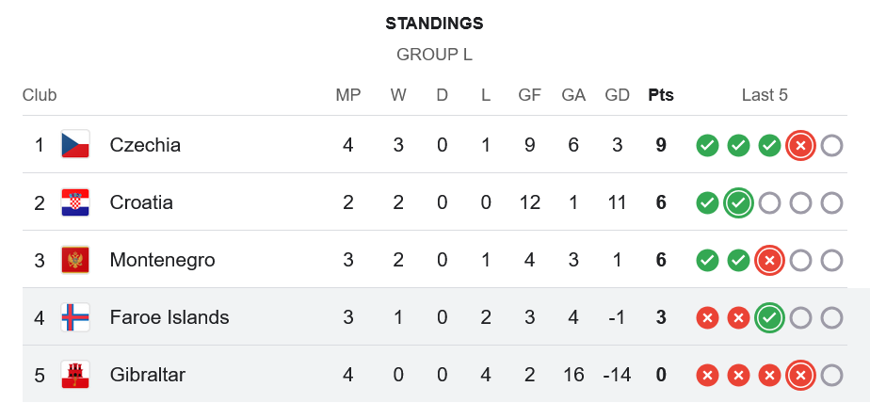Click the Pts column header
870x419 pixels.
point(661,95)
